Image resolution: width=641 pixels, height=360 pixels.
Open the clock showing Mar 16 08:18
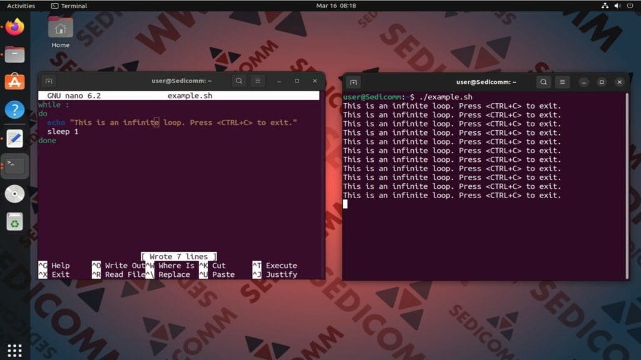click(336, 6)
